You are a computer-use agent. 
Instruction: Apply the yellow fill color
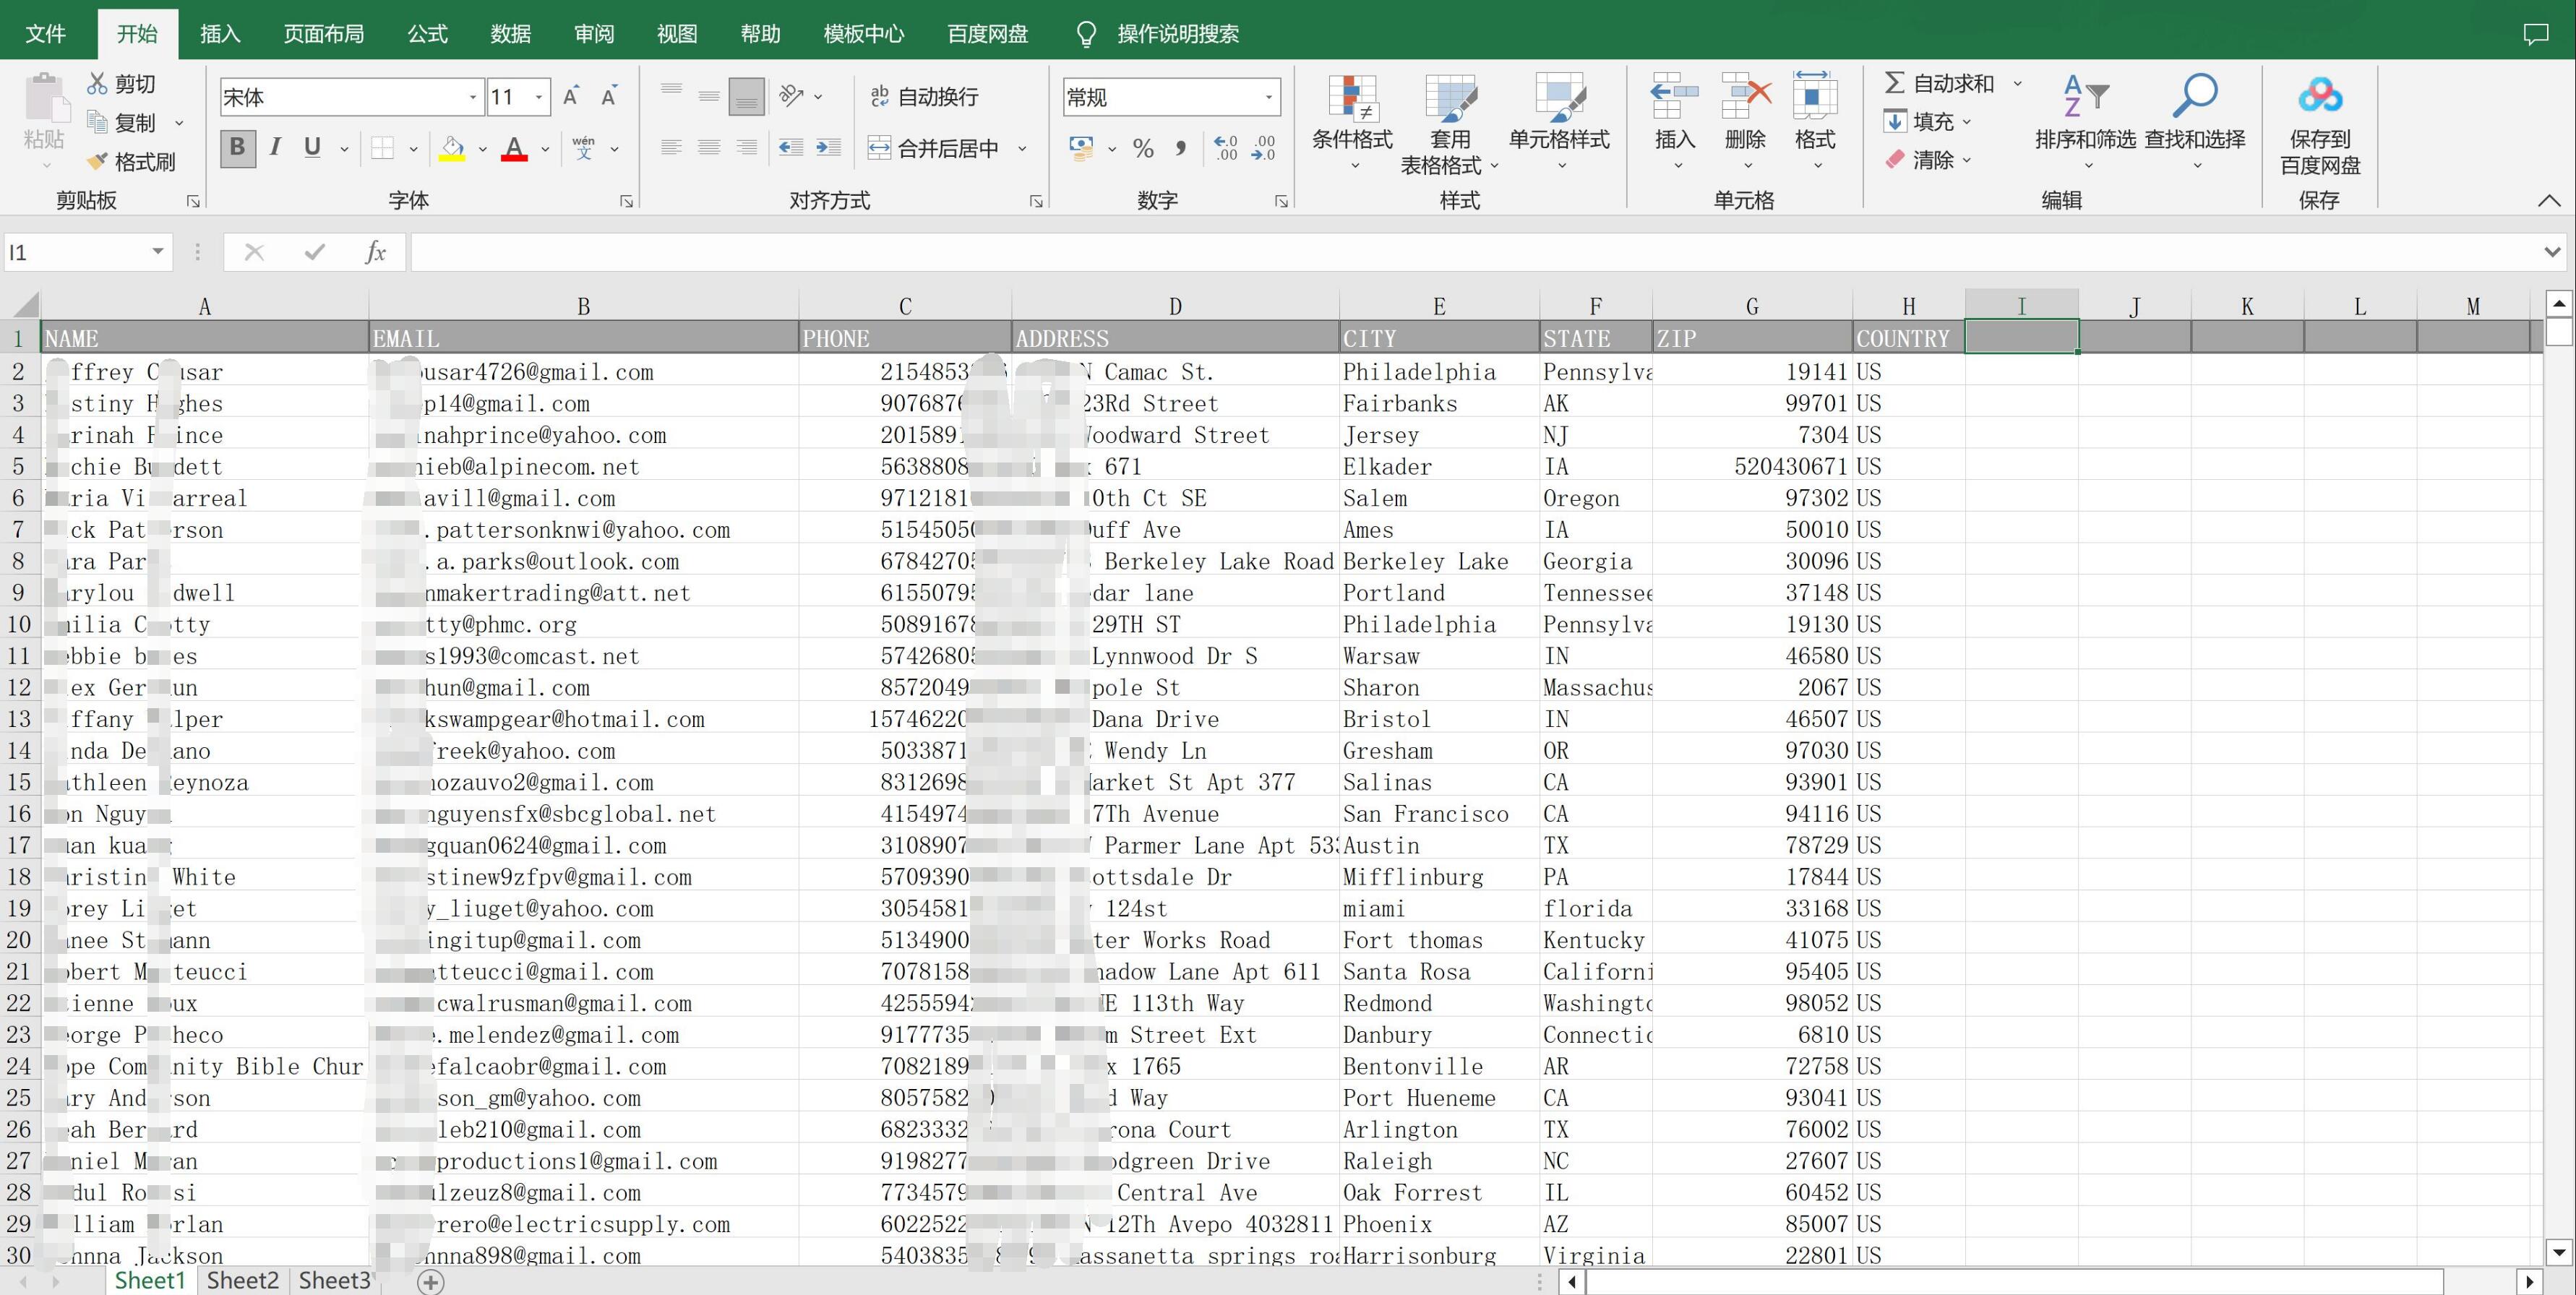click(x=452, y=149)
